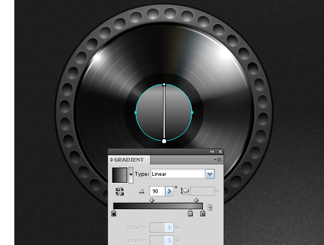324x245 pixels.
Task: Open the gradient Type dropdown arrow
Action: (x=210, y=174)
